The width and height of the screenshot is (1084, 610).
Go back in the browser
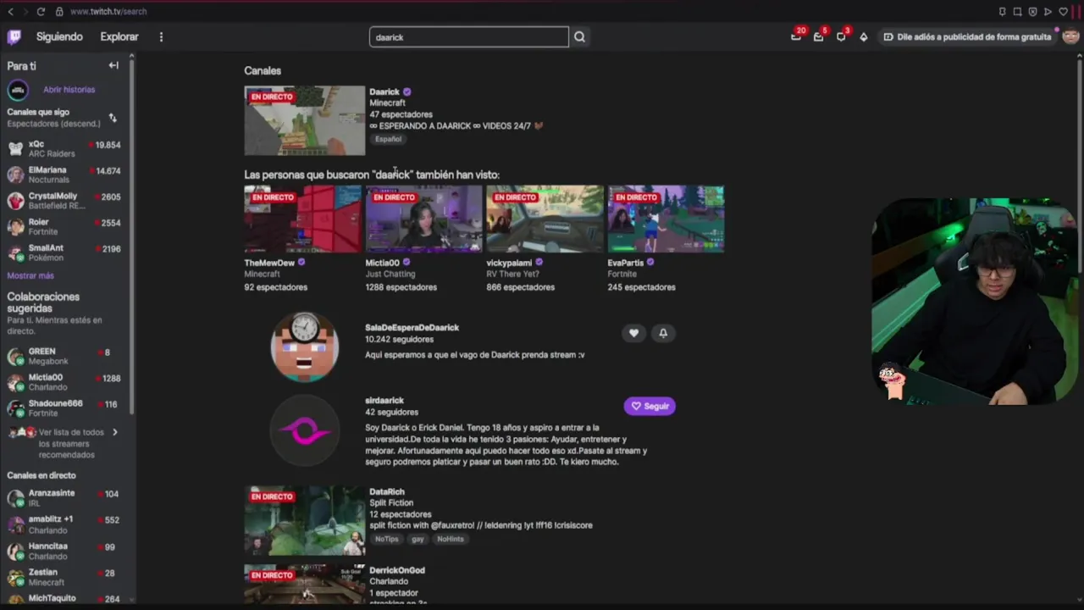[10, 12]
